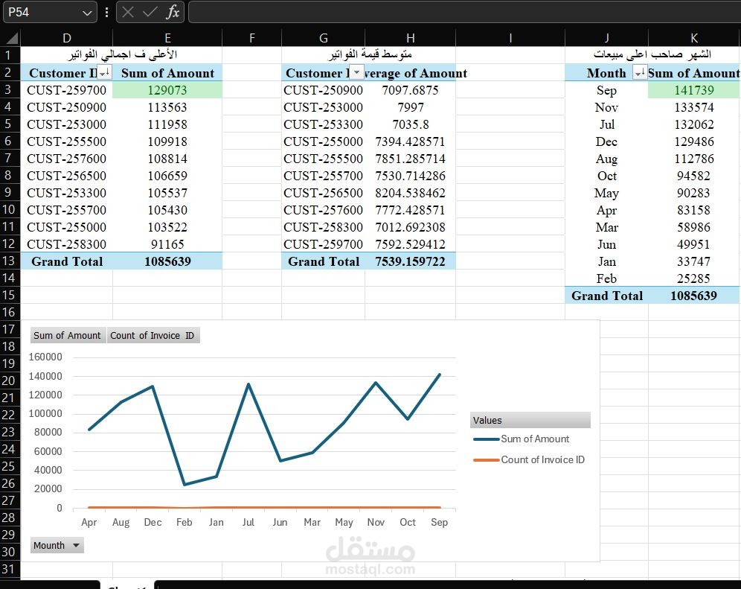The image size is (741, 589).
Task: Click the Grand Total label in column G
Action: 323,261
